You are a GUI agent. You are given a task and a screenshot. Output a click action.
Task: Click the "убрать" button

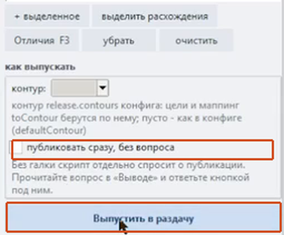coord(119,40)
